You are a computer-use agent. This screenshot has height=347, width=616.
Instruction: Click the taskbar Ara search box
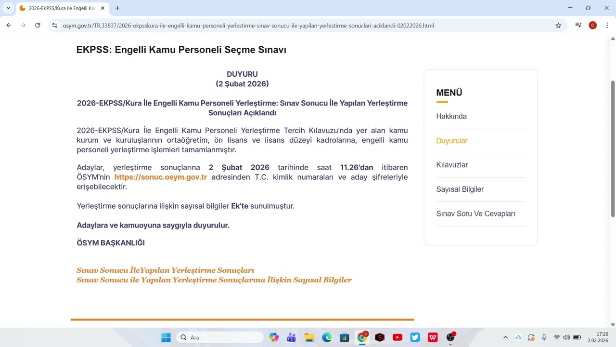[220, 337]
